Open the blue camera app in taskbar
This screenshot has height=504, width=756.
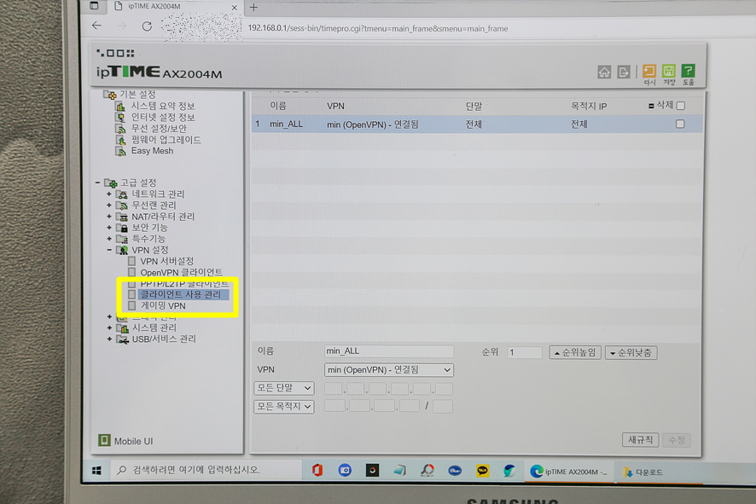click(345, 470)
